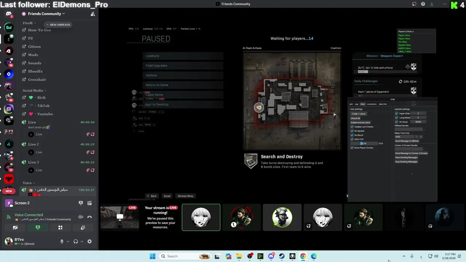Open the blue diamond server icon
Viewport: 466px width, 262px height.
click(9, 74)
